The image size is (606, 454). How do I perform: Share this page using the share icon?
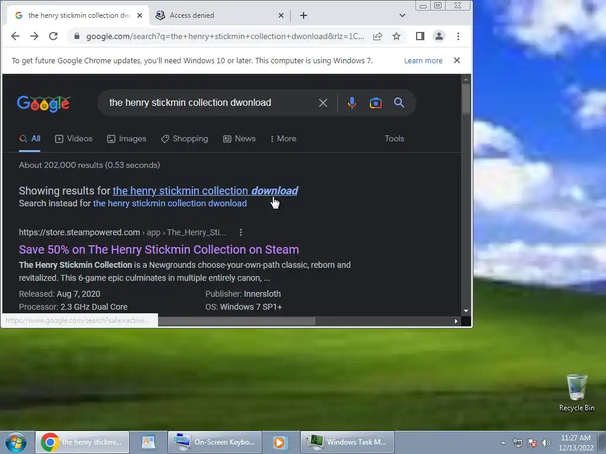click(x=378, y=36)
